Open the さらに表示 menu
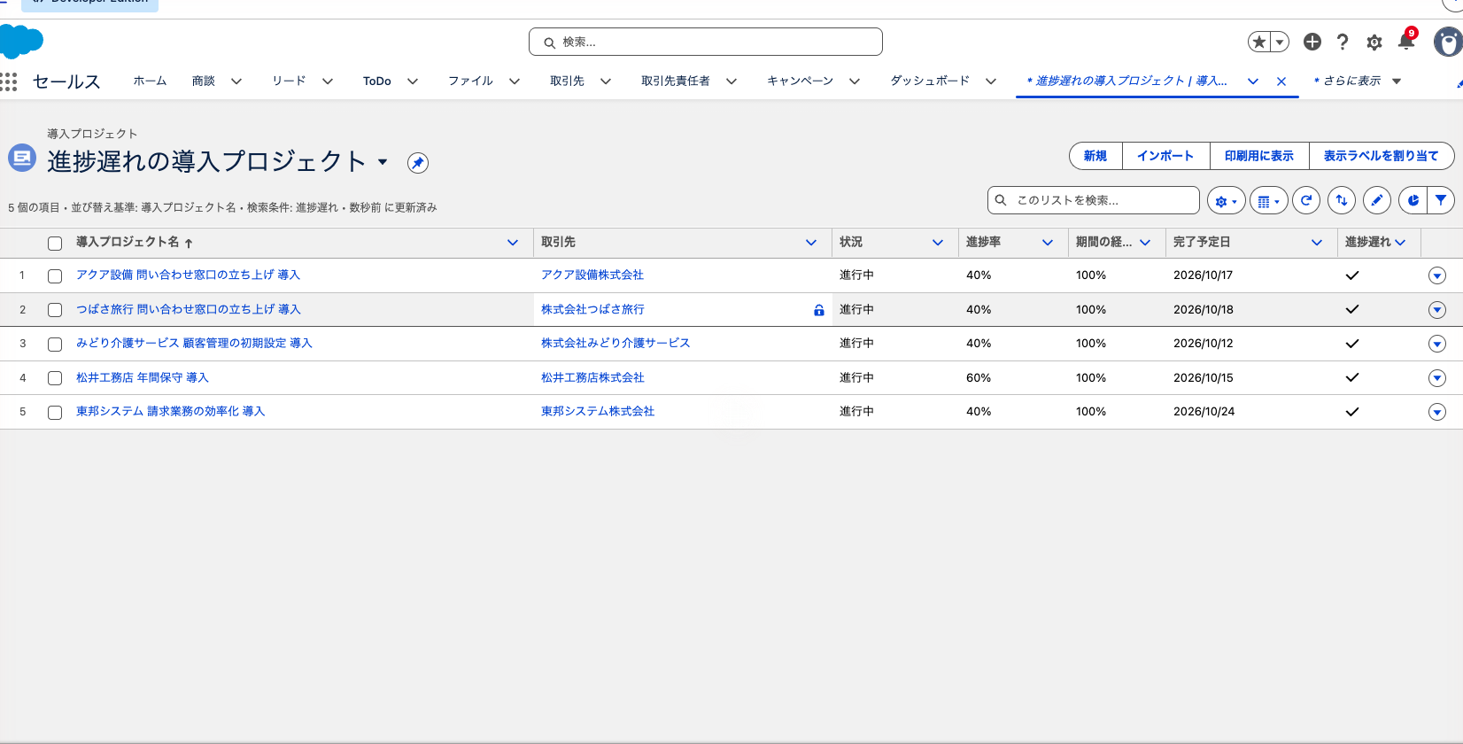Viewport: 1463px width, 744px height. pyautogui.click(x=1357, y=81)
